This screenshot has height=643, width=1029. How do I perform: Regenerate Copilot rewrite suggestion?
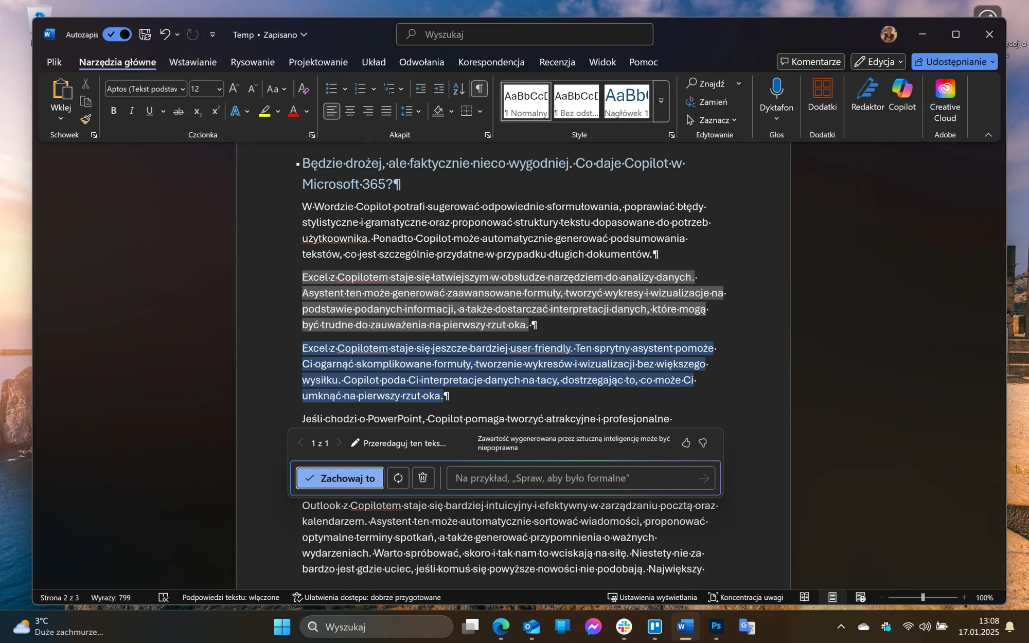click(x=398, y=478)
